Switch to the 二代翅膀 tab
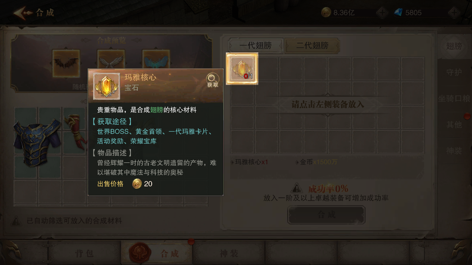The image size is (472, 265). tap(313, 46)
